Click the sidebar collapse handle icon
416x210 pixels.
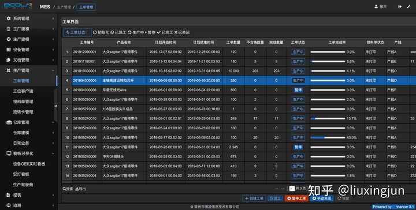(x=55, y=106)
